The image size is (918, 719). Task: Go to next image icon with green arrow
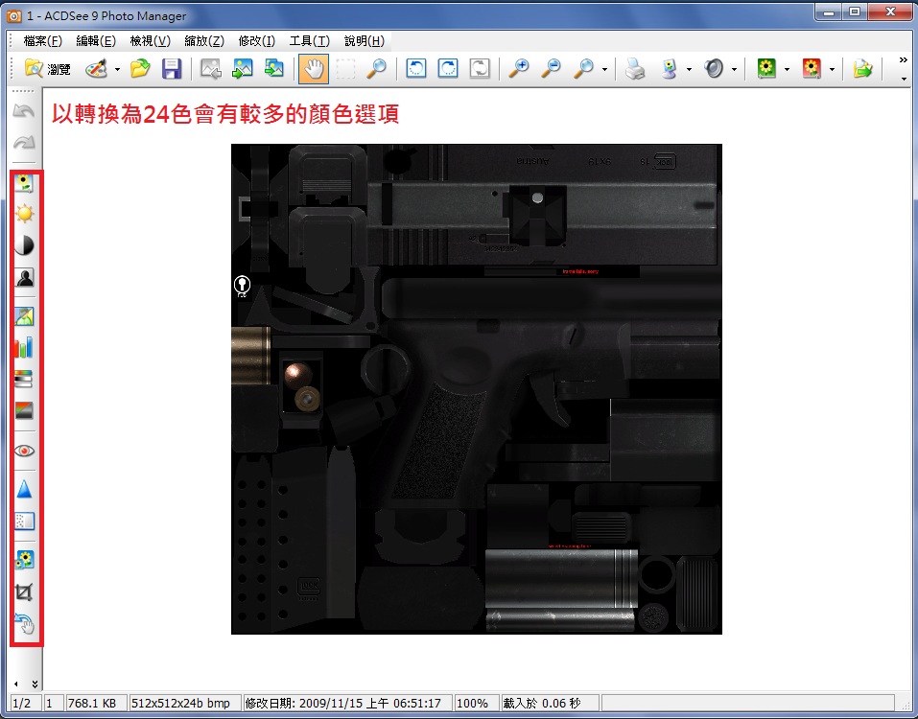click(242, 69)
